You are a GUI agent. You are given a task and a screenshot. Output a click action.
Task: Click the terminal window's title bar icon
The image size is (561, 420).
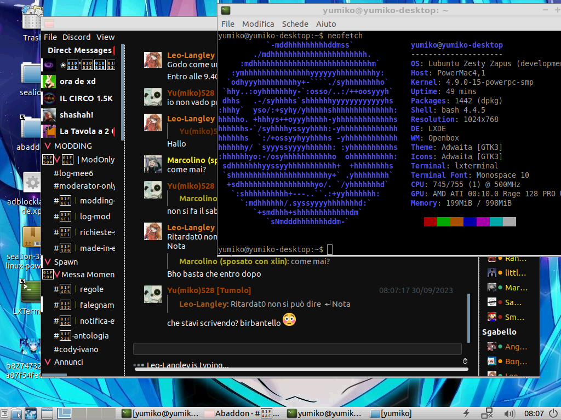pos(226,10)
